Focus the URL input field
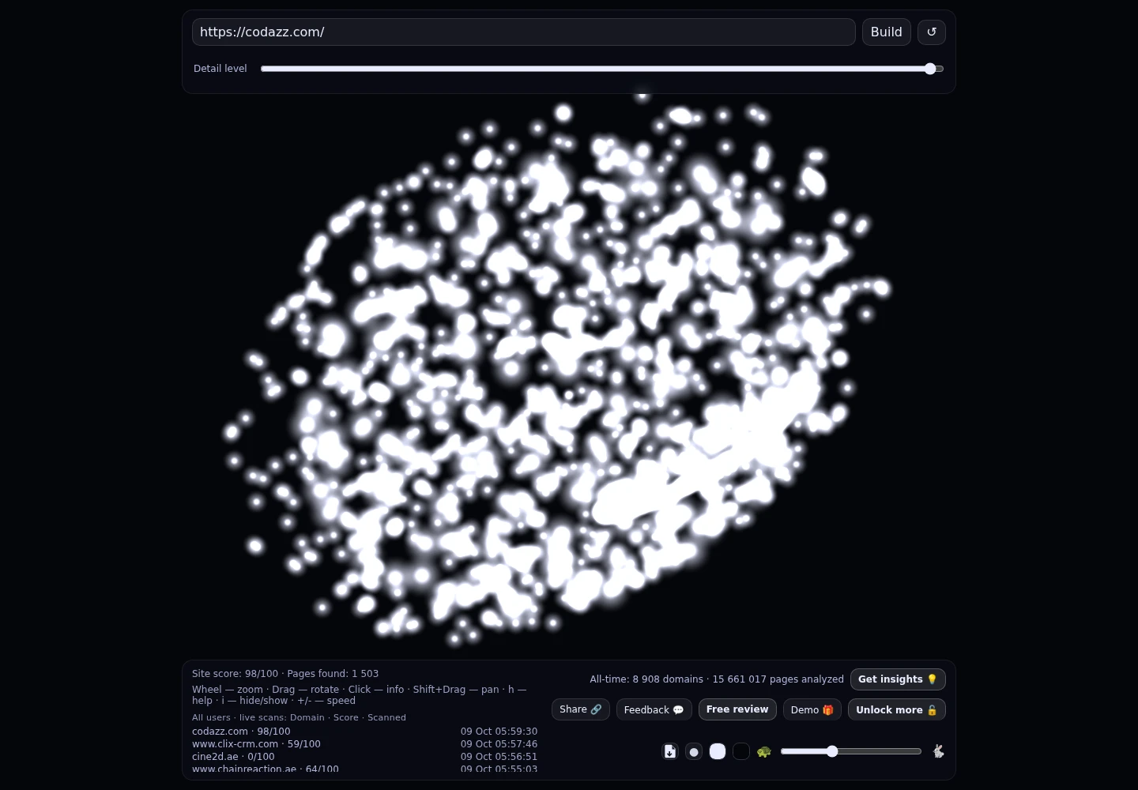 pos(523,32)
